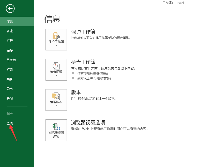Click the Check for Issues document icon

point(56,66)
